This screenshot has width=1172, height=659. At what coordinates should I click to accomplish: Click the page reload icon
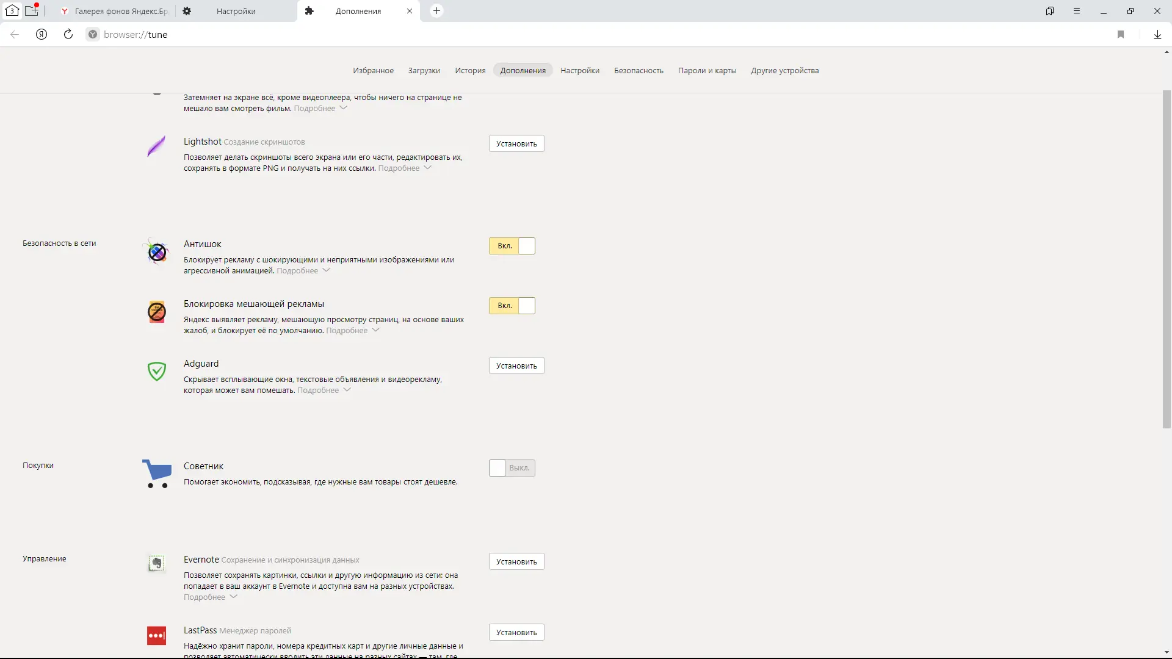pyautogui.click(x=68, y=34)
